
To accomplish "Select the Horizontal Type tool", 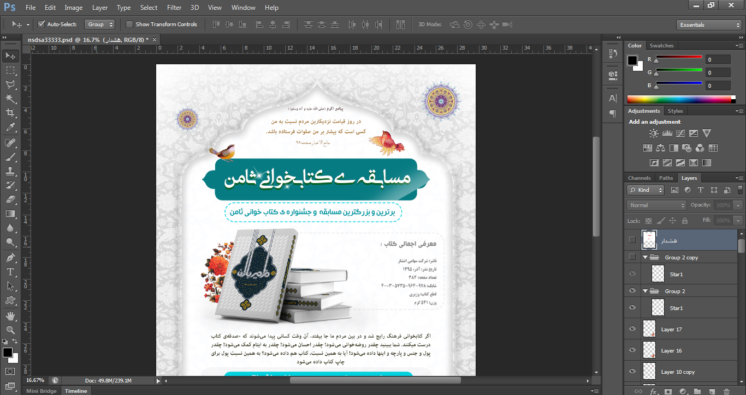I will pyautogui.click(x=10, y=272).
